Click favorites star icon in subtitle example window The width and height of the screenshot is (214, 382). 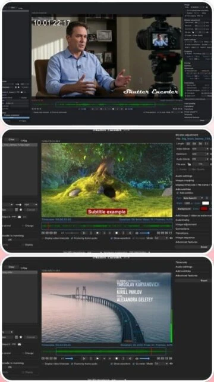pyautogui.click(x=21, y=210)
